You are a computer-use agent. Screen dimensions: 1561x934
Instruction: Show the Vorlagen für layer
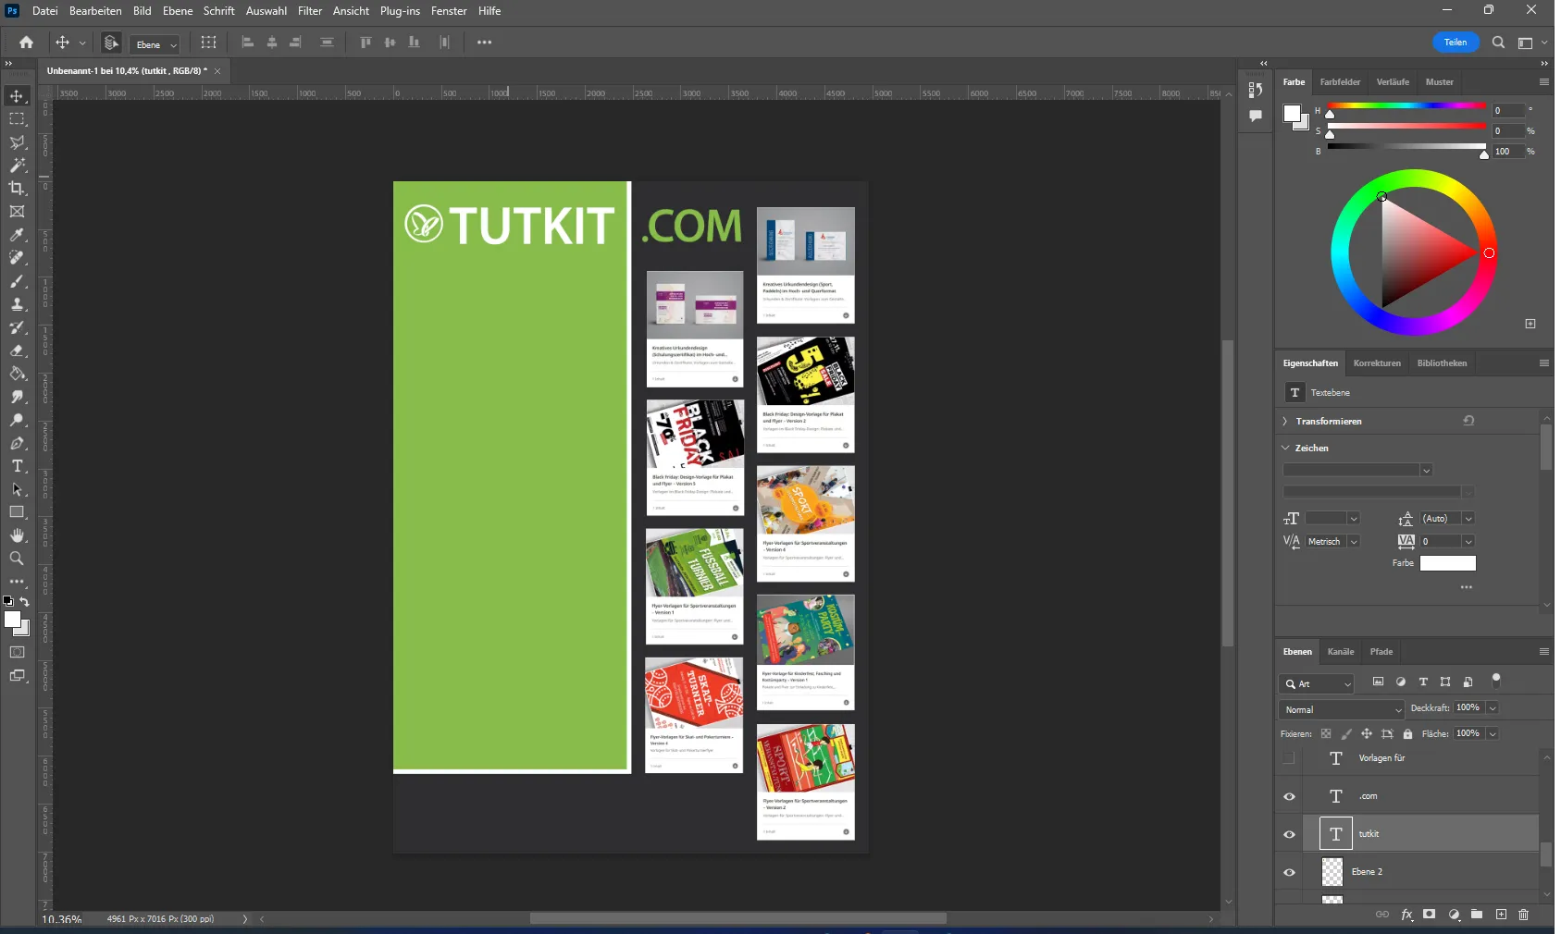point(1289,758)
